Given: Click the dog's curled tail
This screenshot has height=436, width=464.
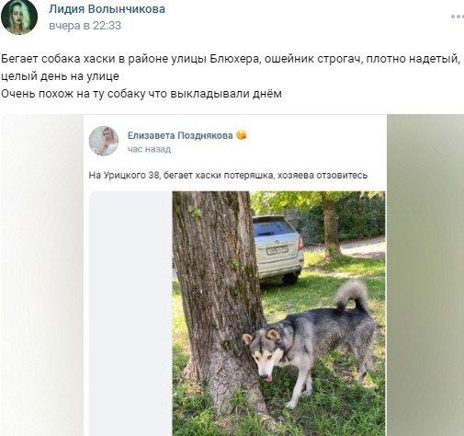Looking at the screenshot, I should 351,295.
